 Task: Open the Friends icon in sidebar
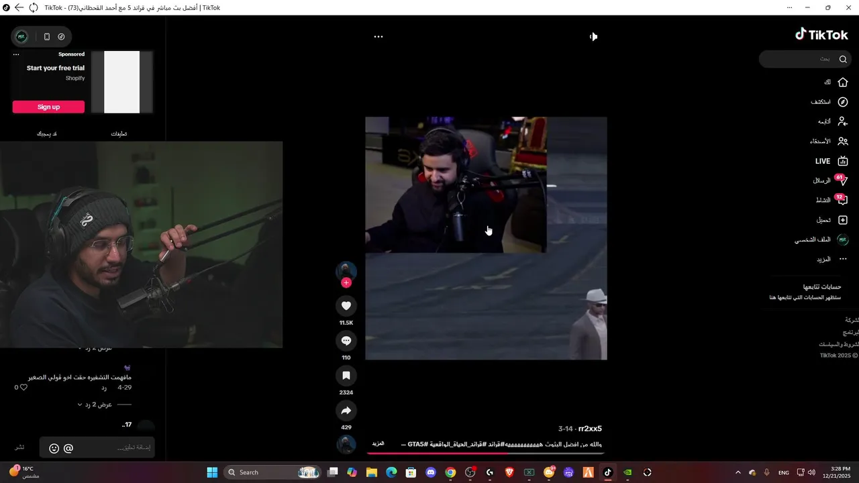[843, 142]
